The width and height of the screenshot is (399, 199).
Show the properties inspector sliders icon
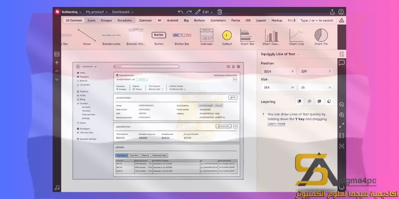pyautogui.click(x=342, y=54)
